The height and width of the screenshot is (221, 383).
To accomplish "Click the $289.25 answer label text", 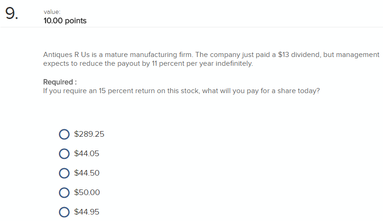I will click(89, 134).
